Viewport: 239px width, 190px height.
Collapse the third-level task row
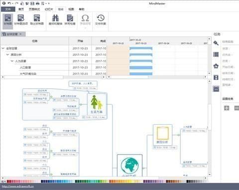coord(12,61)
